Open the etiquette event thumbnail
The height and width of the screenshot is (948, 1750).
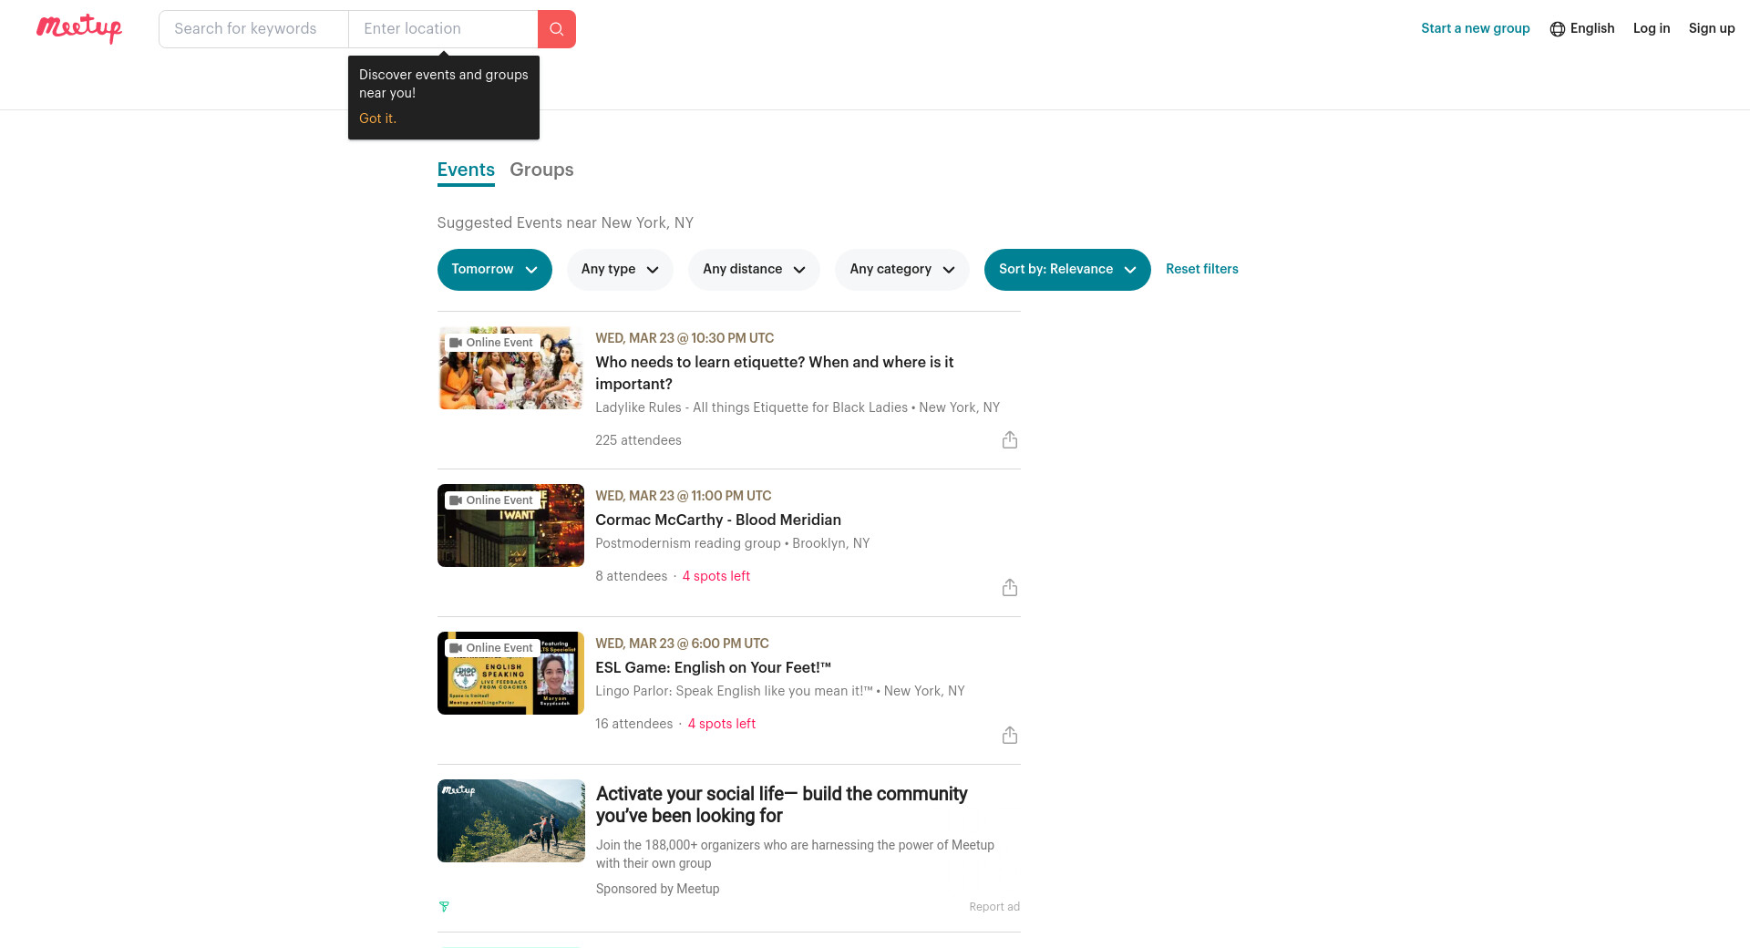510,368
